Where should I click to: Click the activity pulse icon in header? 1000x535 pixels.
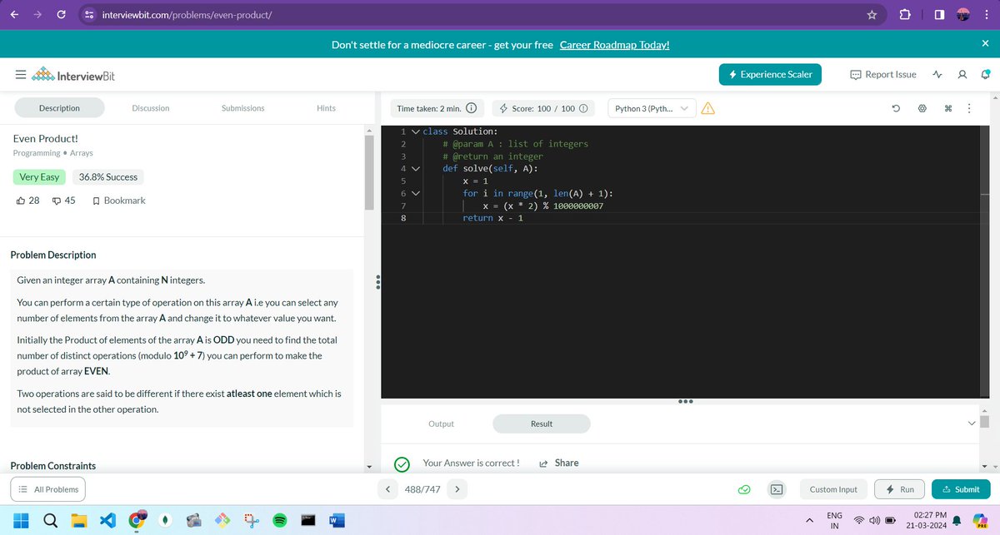937,75
